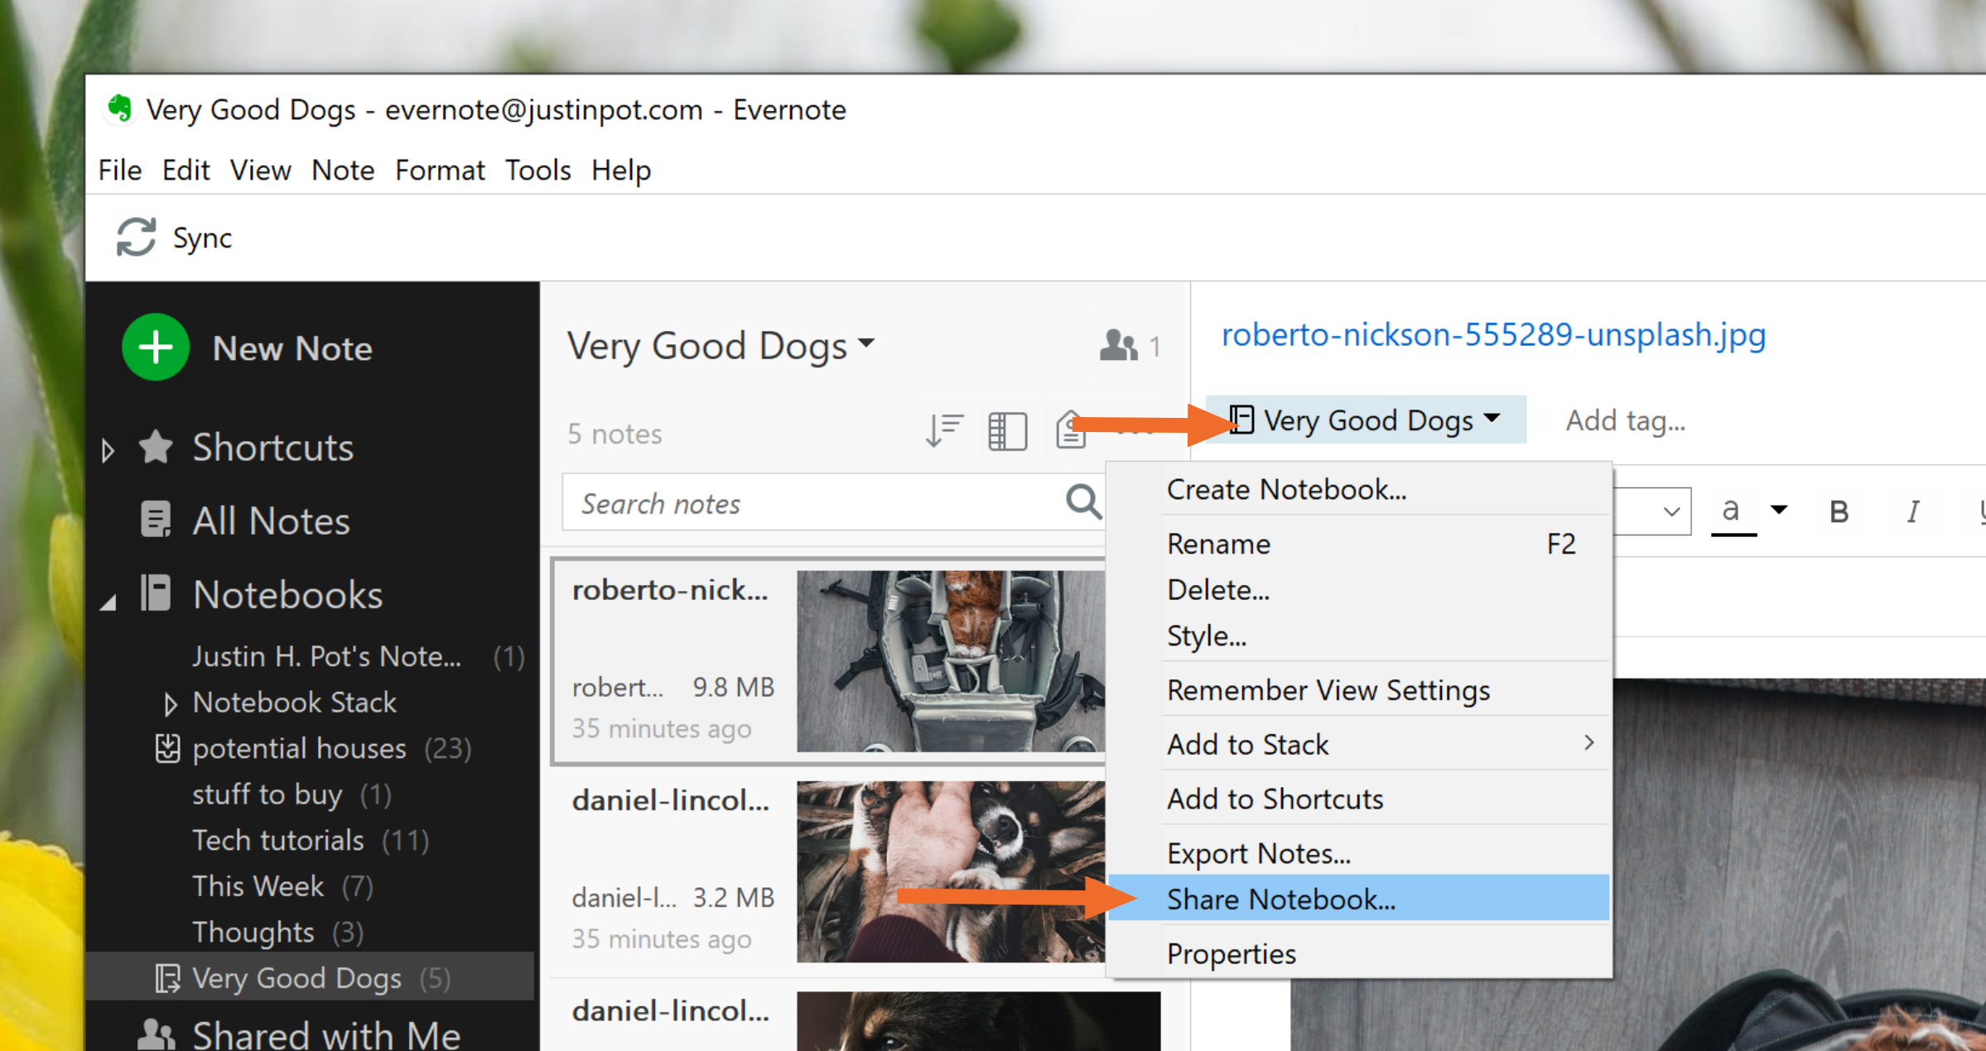Collapse the Notebooks section triangle
The height and width of the screenshot is (1051, 1986).
coord(108,602)
